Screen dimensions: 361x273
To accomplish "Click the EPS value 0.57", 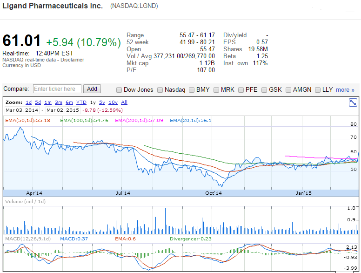I will 262,42.
